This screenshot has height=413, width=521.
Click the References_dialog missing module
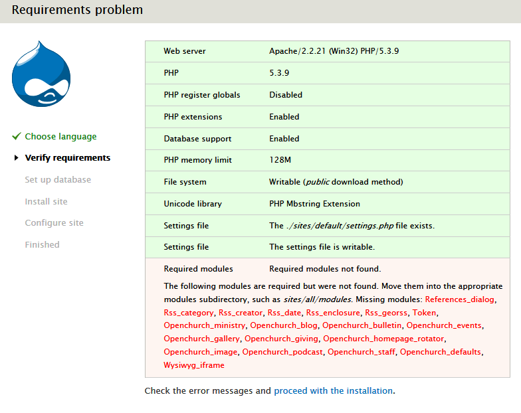(x=460, y=299)
